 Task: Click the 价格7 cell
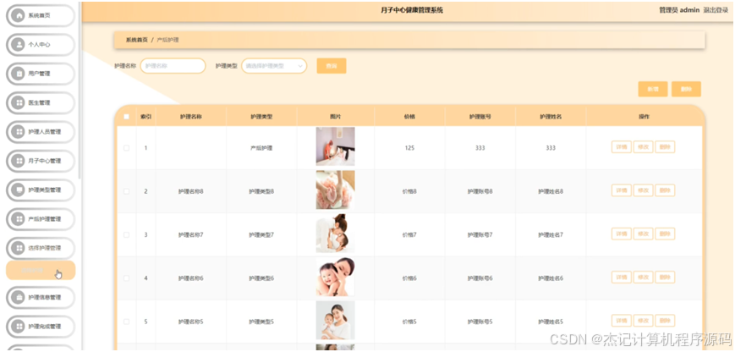(409, 235)
